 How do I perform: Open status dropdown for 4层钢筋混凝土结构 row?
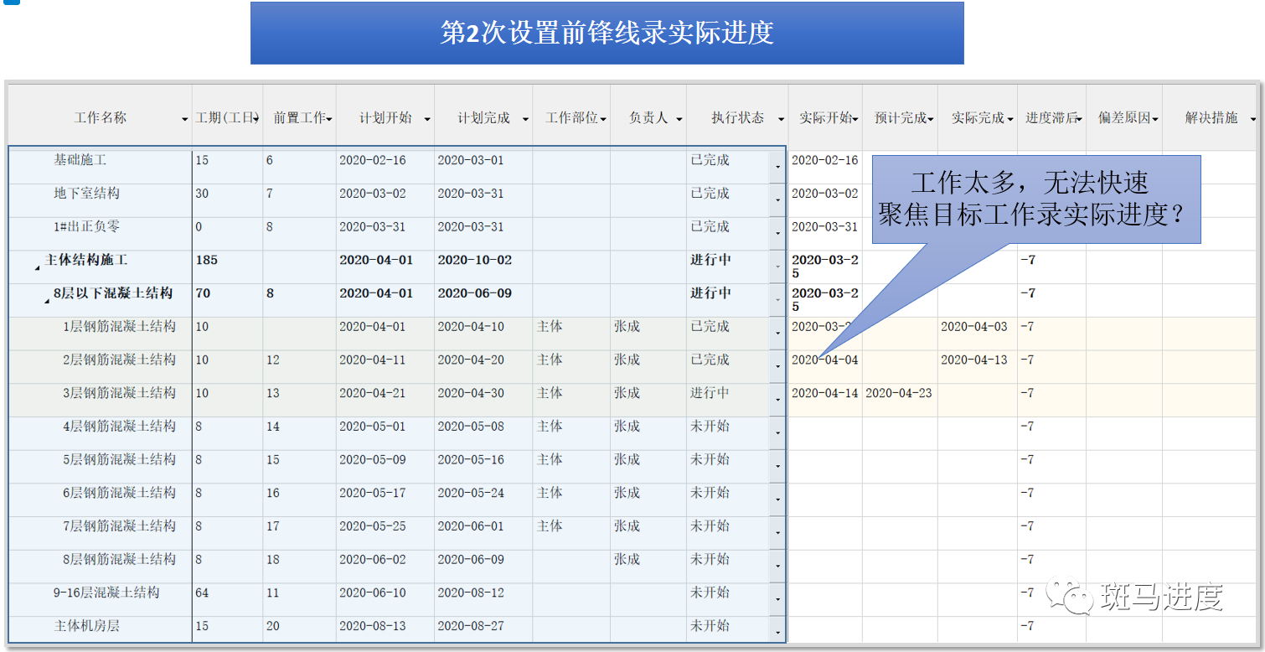tap(777, 433)
